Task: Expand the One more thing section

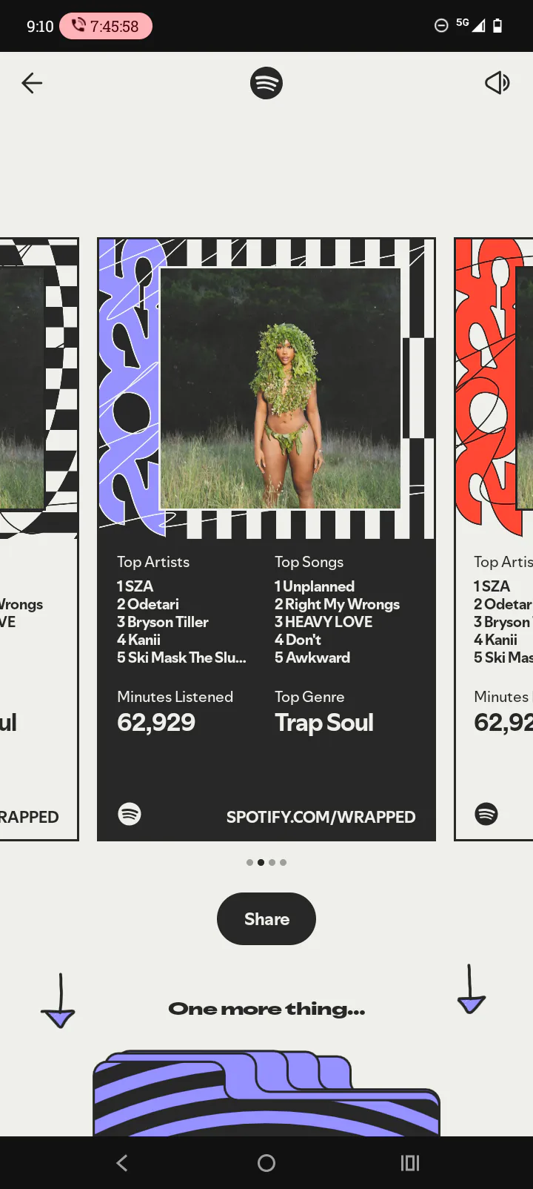Action: tap(266, 1009)
